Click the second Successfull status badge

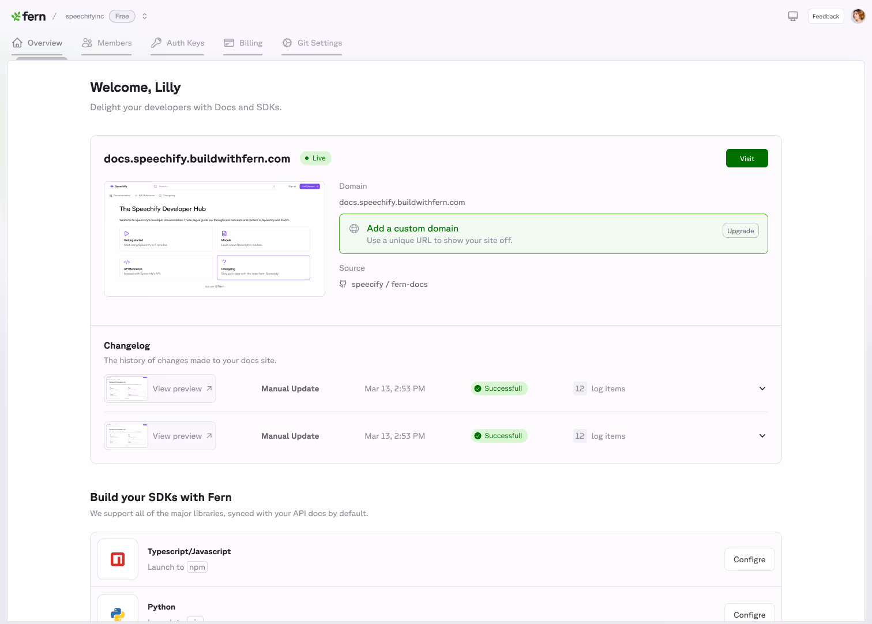pyautogui.click(x=499, y=436)
